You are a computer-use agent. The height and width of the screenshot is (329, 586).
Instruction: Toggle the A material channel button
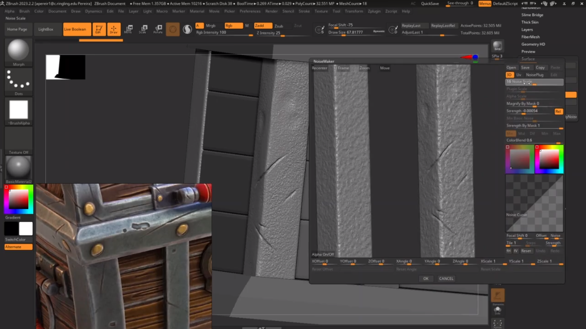click(x=199, y=25)
